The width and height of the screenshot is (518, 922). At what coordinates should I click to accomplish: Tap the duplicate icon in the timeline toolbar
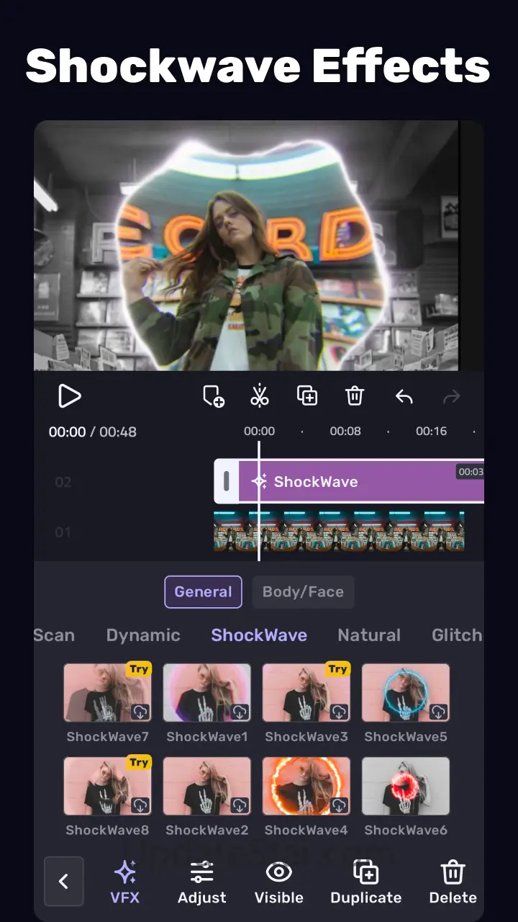[x=307, y=396]
